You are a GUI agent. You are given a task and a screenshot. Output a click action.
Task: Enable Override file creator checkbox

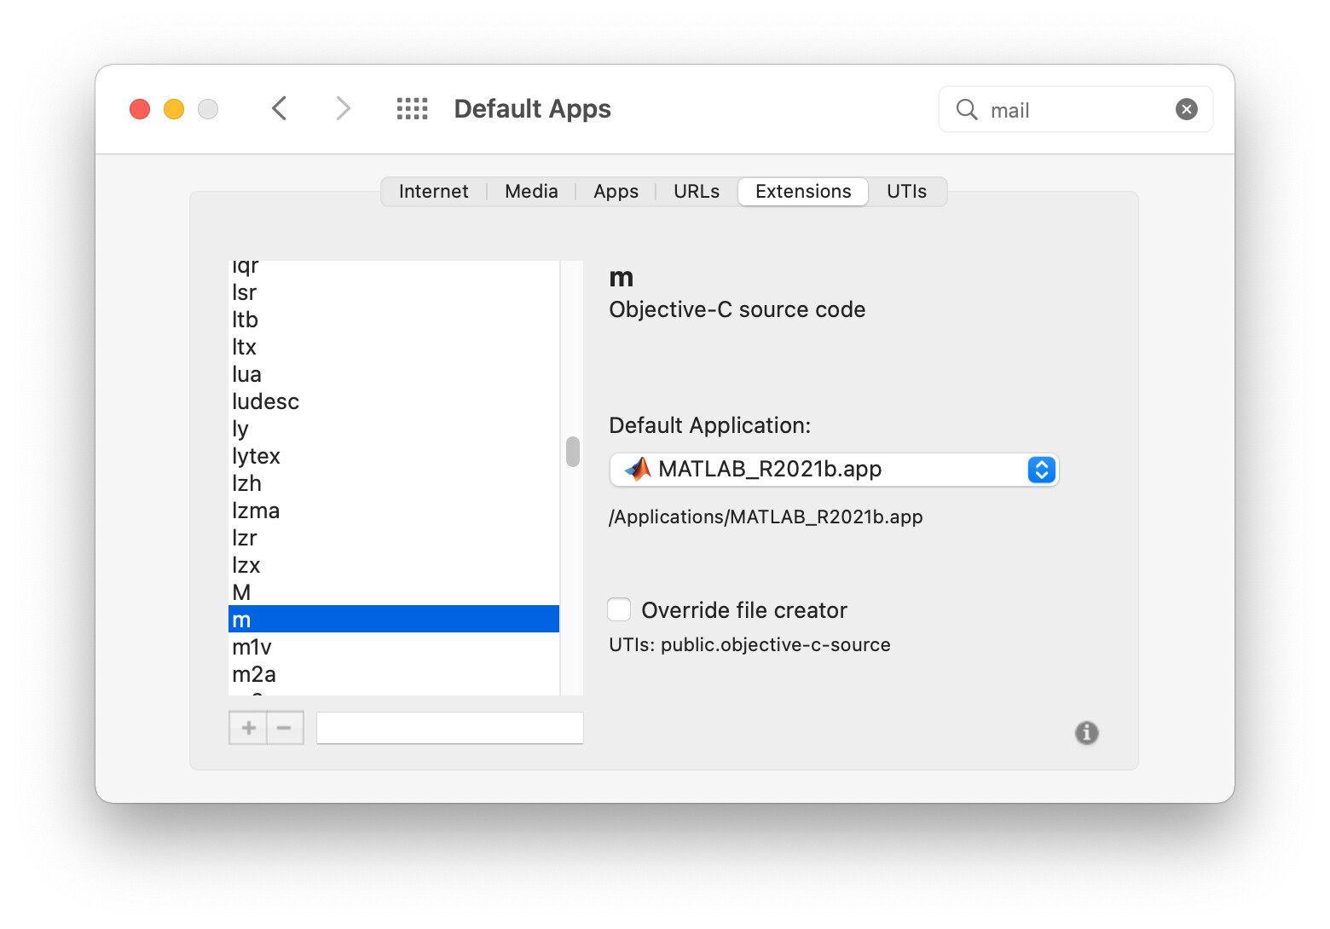[x=620, y=610]
